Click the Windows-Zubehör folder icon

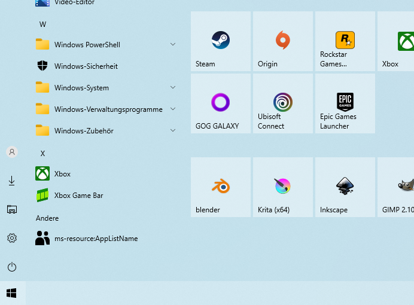click(x=42, y=130)
